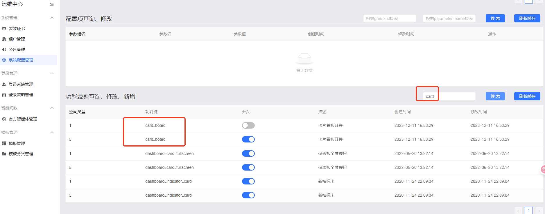This screenshot has width=545, height=214.
Task: Click the 登录策略管理 icon
Action: coord(4,95)
